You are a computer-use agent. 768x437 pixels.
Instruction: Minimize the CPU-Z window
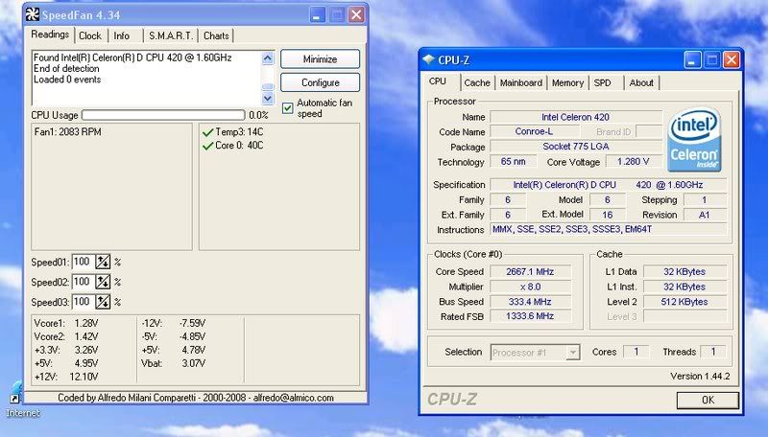[x=692, y=60]
